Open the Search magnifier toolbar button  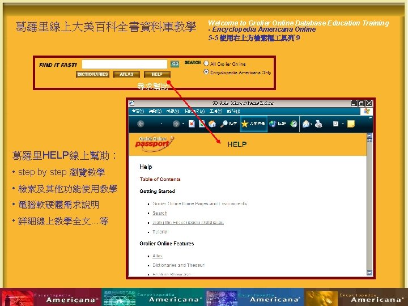click(x=228, y=124)
